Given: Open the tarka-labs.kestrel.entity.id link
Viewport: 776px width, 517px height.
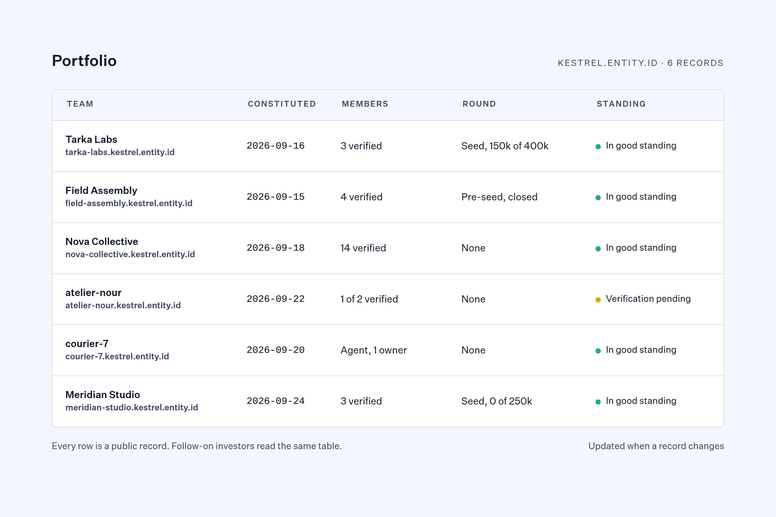Looking at the screenshot, I should 120,152.
